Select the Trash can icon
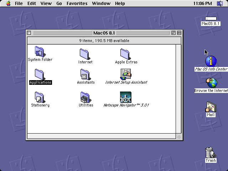Viewport: 228px width, 171px height. tap(211, 152)
